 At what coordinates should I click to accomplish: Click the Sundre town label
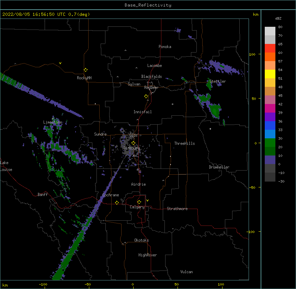pos(100,134)
